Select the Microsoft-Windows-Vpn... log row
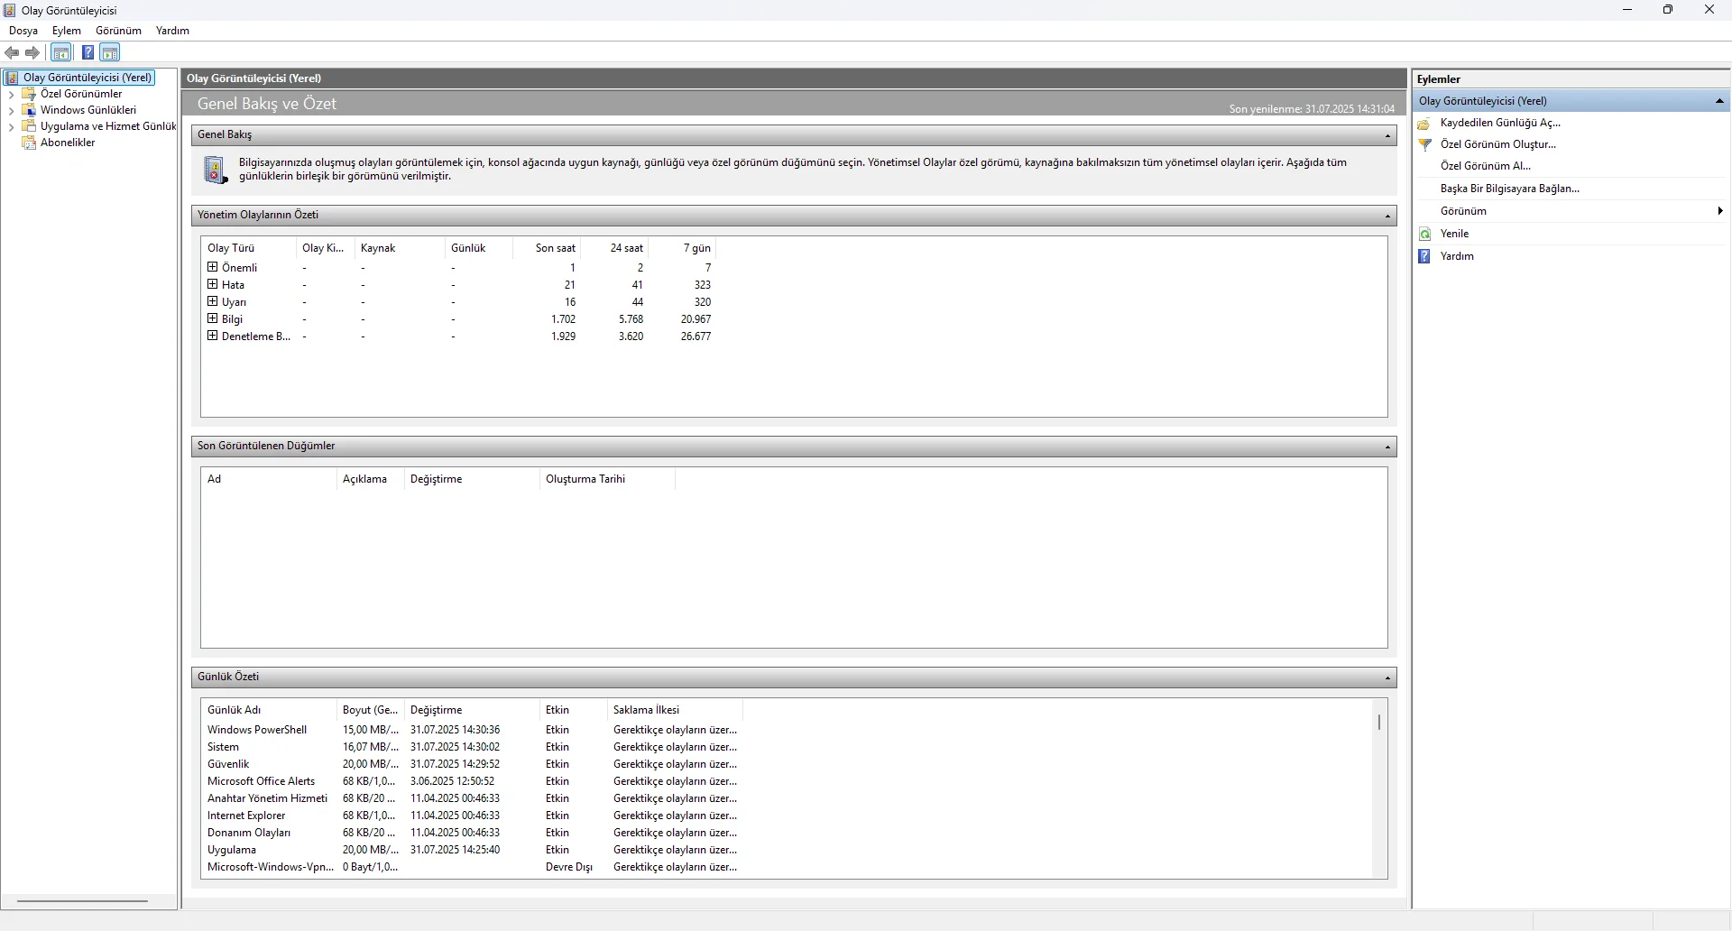 click(473, 867)
